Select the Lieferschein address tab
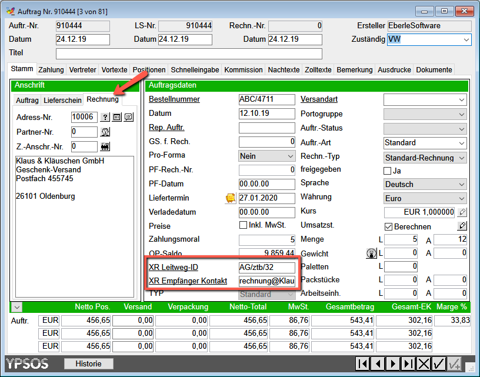This screenshot has width=480, height=377. [62, 100]
